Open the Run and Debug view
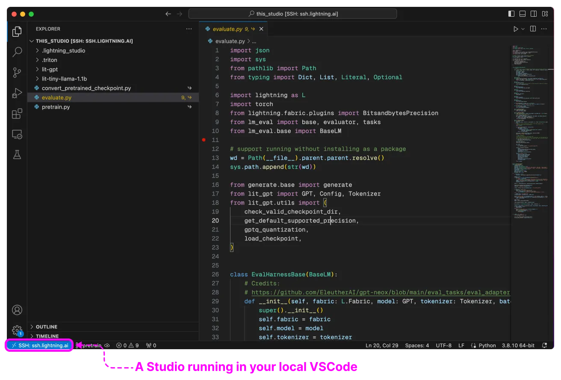561x380 pixels. [x=17, y=93]
